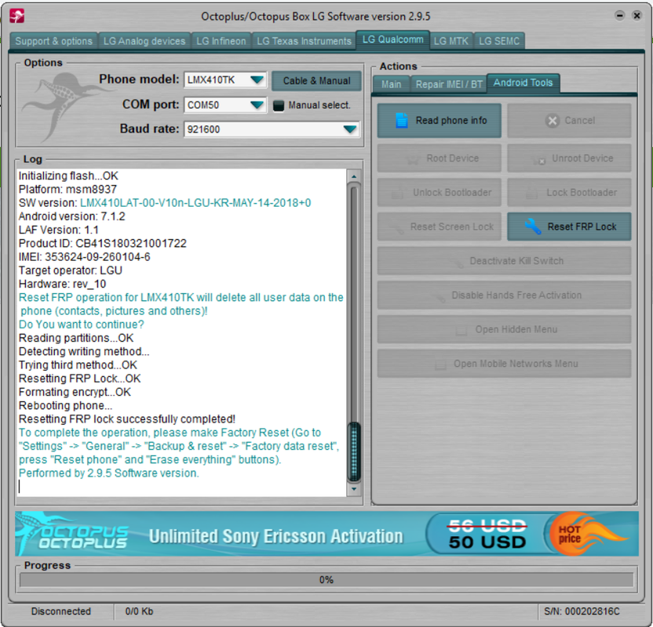Click the Lock Bootloader button
The height and width of the screenshot is (627, 653).
pyautogui.click(x=569, y=193)
